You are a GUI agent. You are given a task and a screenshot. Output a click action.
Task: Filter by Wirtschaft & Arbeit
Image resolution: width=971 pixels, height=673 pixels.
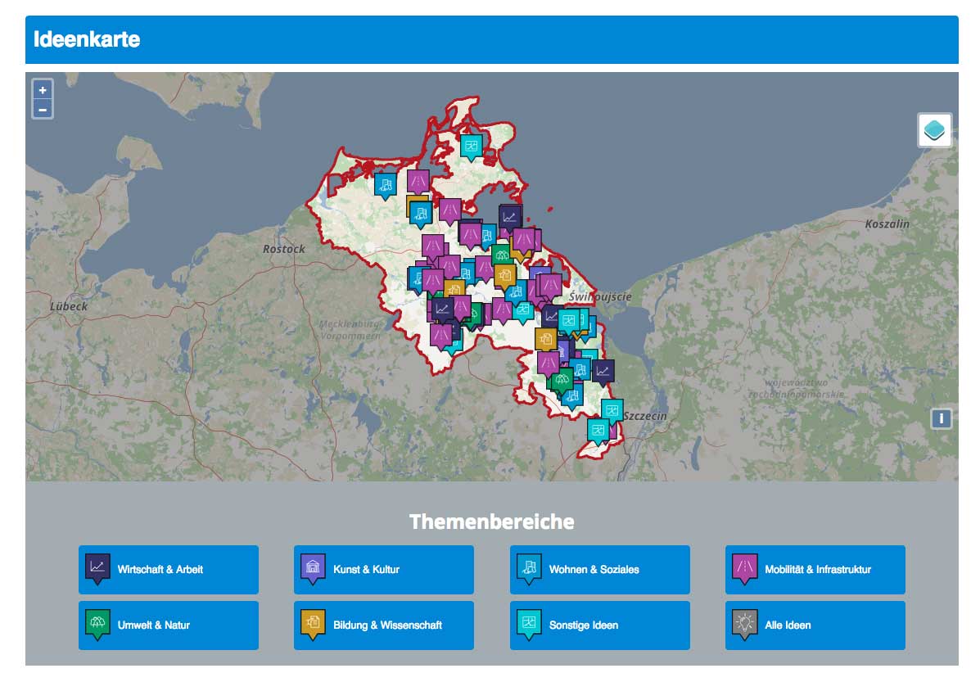click(x=169, y=569)
